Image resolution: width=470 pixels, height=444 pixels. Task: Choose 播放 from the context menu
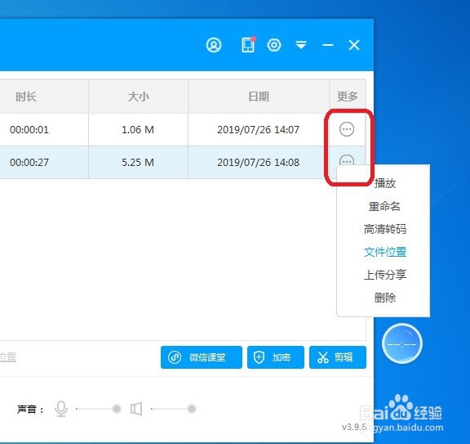point(385,183)
